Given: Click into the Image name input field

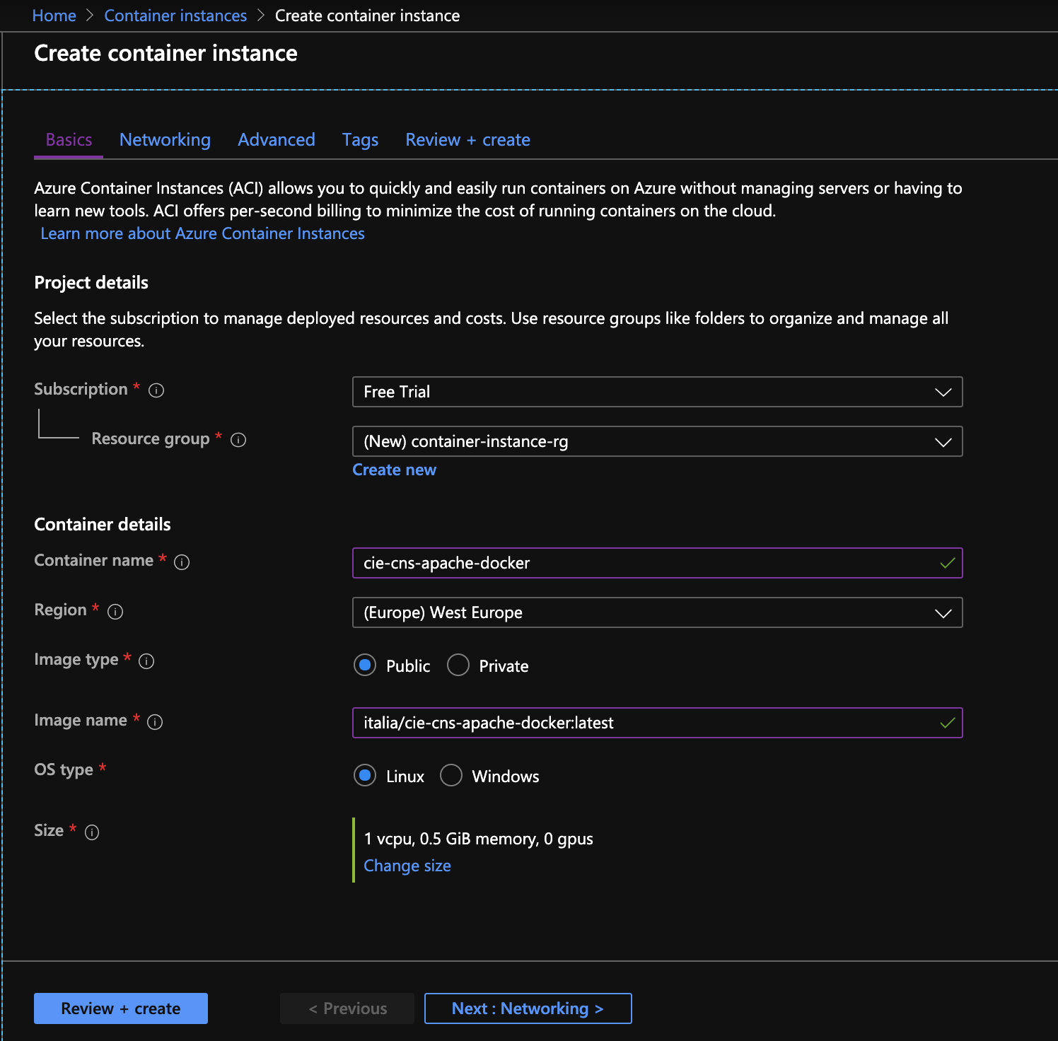Looking at the screenshot, I should (658, 723).
